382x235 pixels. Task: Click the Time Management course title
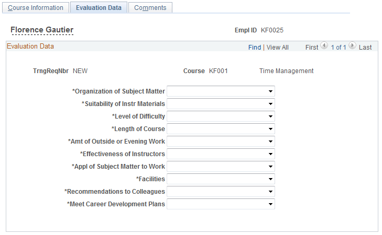(286, 71)
